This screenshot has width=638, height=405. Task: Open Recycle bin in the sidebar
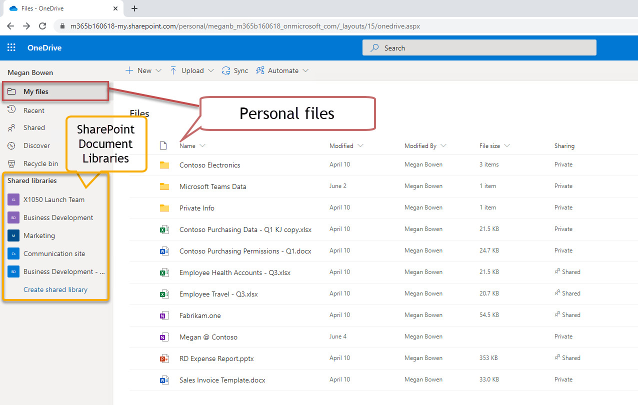coord(40,163)
